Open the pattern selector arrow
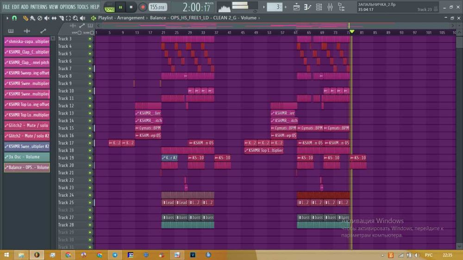 [x=264, y=7]
